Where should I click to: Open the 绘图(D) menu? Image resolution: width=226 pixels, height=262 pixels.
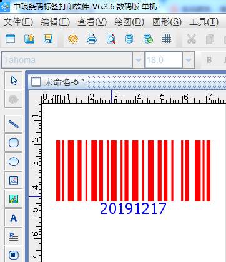(x=129, y=22)
